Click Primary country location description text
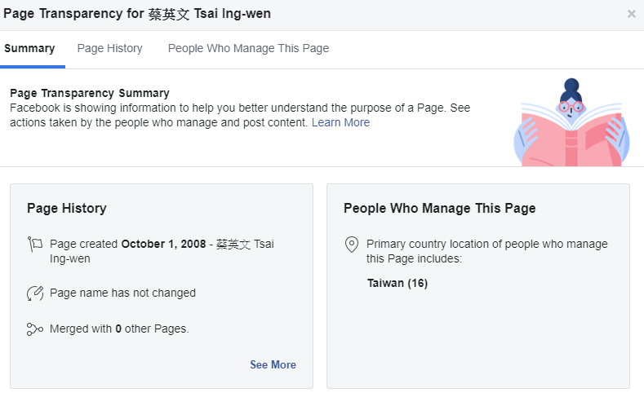This screenshot has height=397, width=644. 486,251
